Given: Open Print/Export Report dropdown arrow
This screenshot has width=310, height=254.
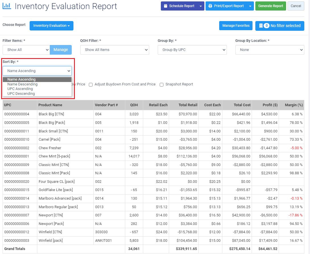Looking at the screenshot, I should tap(250, 6).
